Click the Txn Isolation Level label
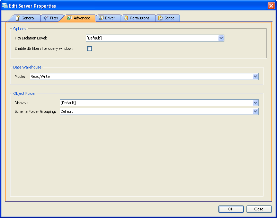 click(31, 38)
